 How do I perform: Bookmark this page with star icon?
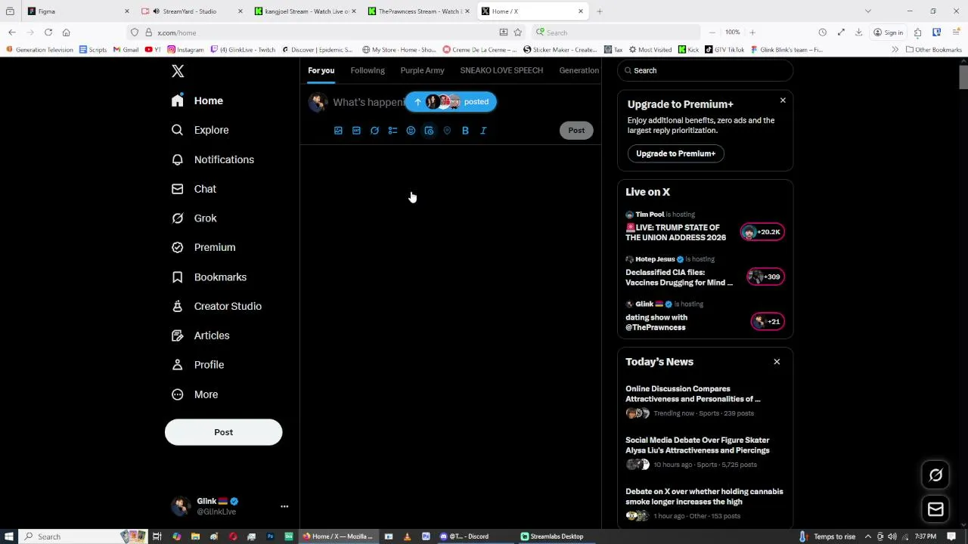coord(517,32)
